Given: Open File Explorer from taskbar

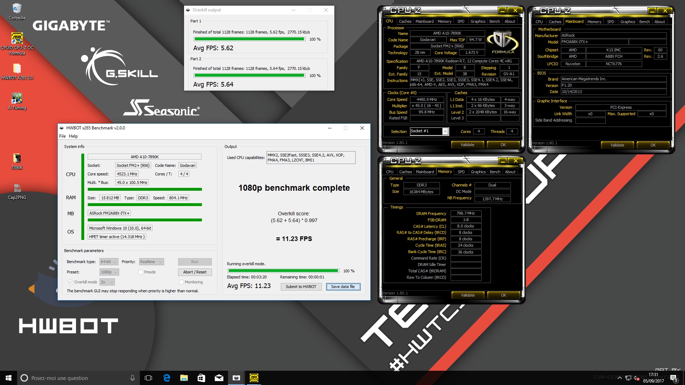Looking at the screenshot, I should pyautogui.click(x=184, y=378).
